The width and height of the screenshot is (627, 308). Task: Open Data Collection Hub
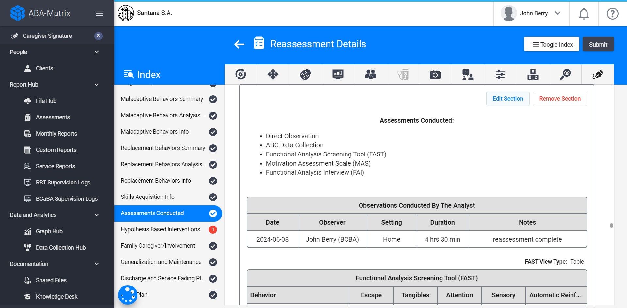[x=61, y=248]
